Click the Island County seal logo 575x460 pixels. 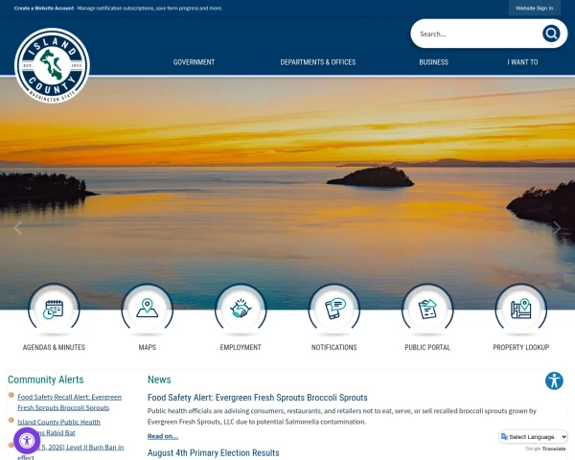(52, 65)
